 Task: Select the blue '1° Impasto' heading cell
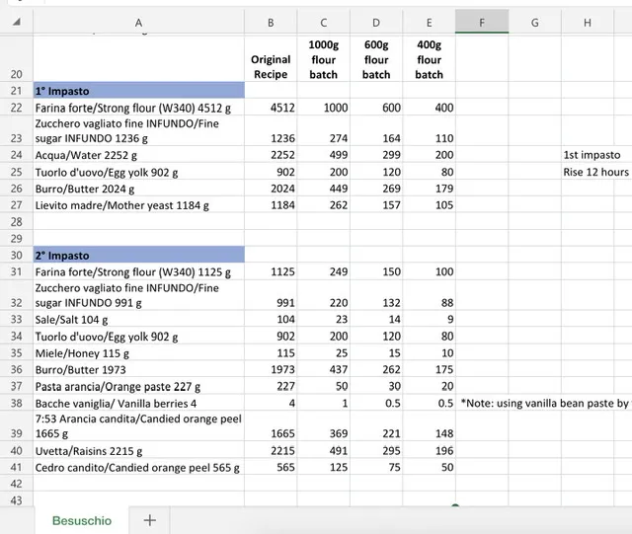[x=137, y=91]
